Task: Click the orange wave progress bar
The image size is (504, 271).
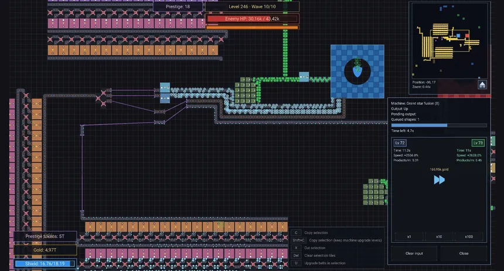Action: click(x=252, y=28)
